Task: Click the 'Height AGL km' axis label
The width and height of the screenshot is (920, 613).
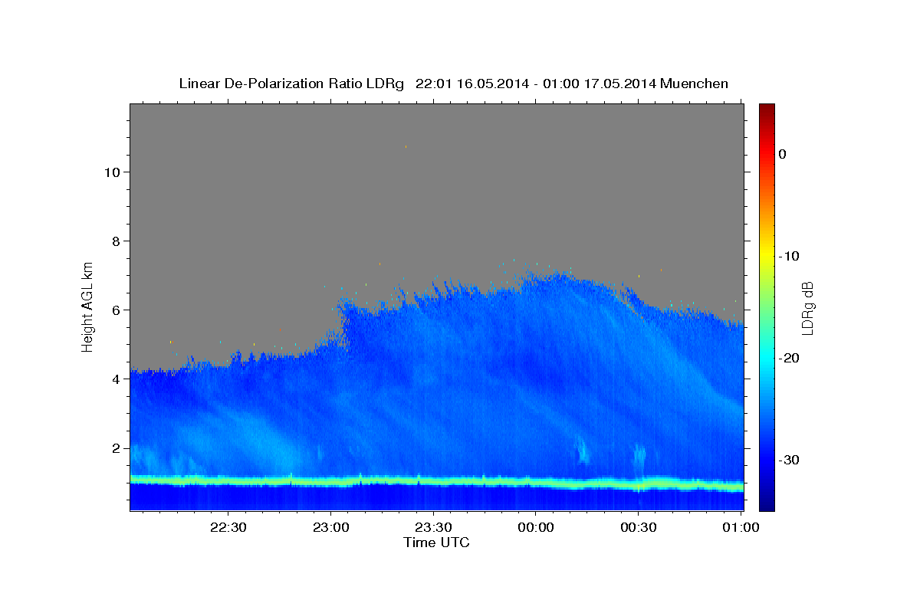Action: coord(88,306)
